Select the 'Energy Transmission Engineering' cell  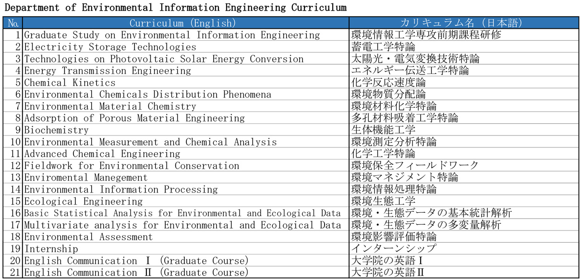tap(186, 71)
